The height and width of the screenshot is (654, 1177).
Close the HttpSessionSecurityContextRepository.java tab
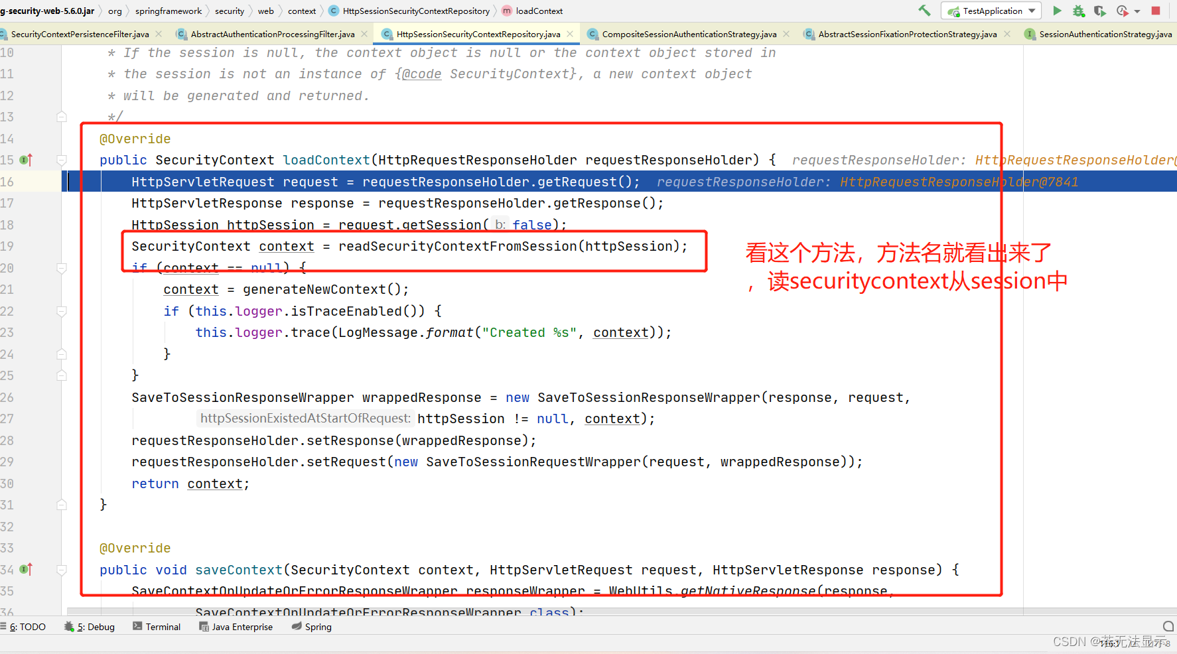[x=570, y=34]
